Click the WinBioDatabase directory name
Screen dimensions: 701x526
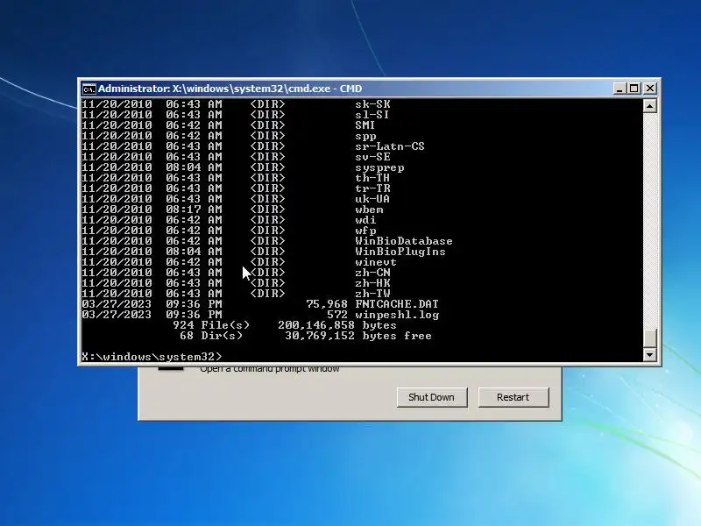pyautogui.click(x=404, y=241)
